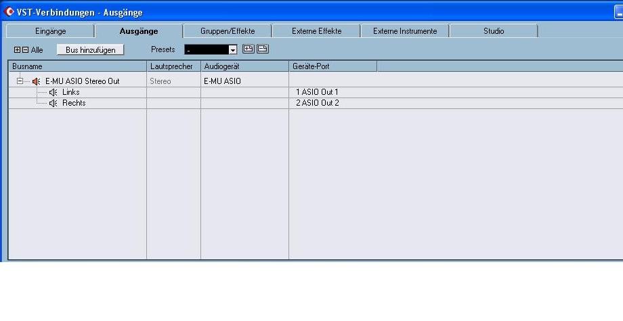The image size is (623, 321).
Task: Click the red speaker icon of E-MU ASIO bus
Action: pos(36,81)
